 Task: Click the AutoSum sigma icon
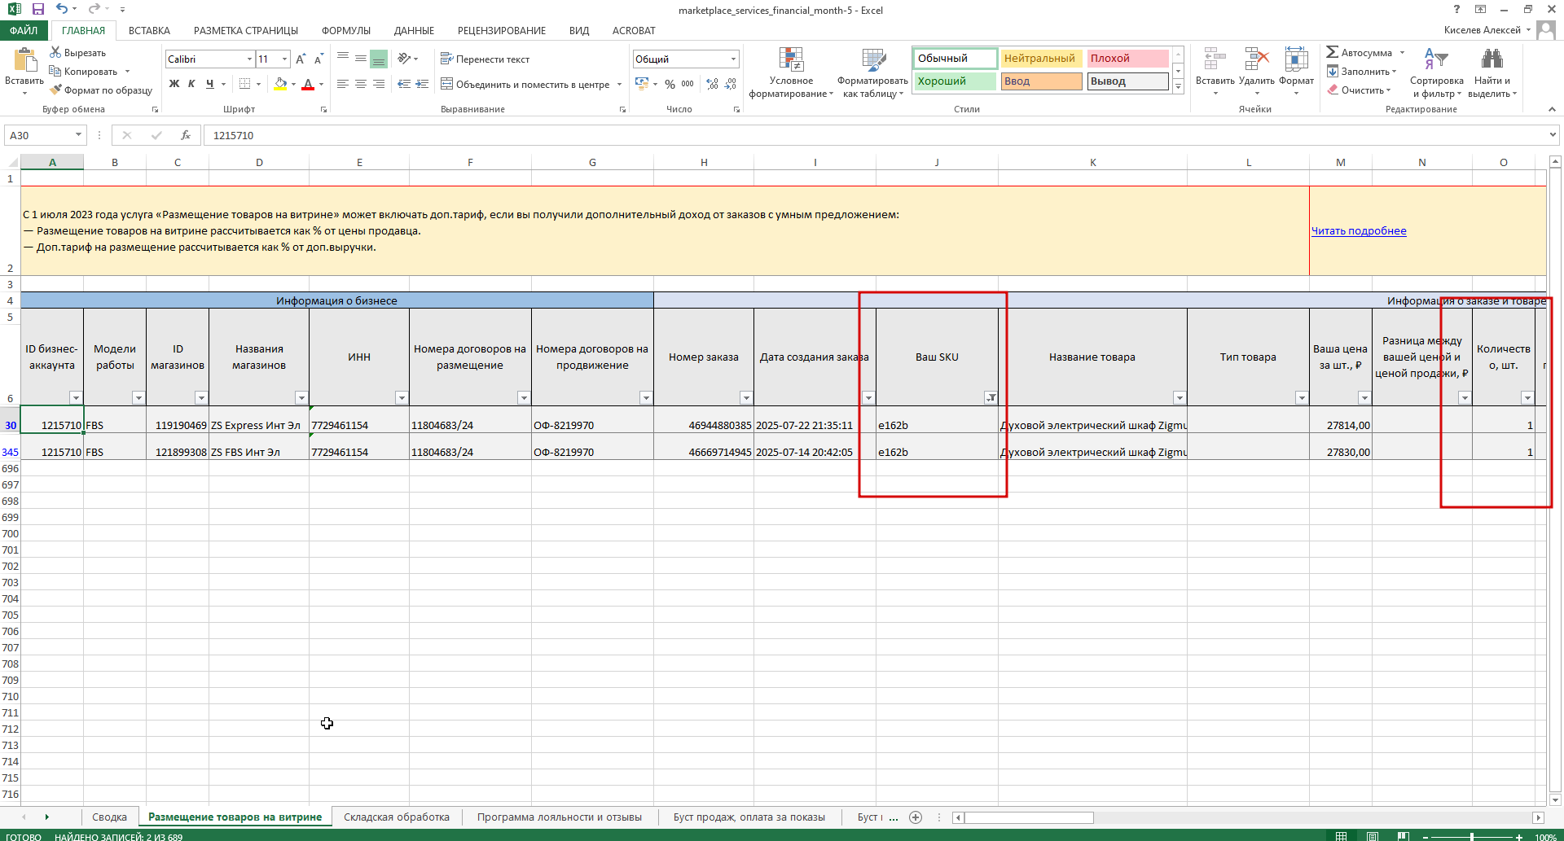(1333, 52)
